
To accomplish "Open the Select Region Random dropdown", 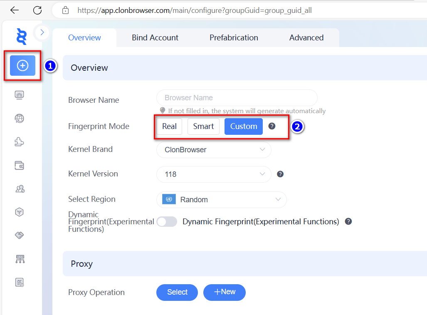I will point(221,200).
